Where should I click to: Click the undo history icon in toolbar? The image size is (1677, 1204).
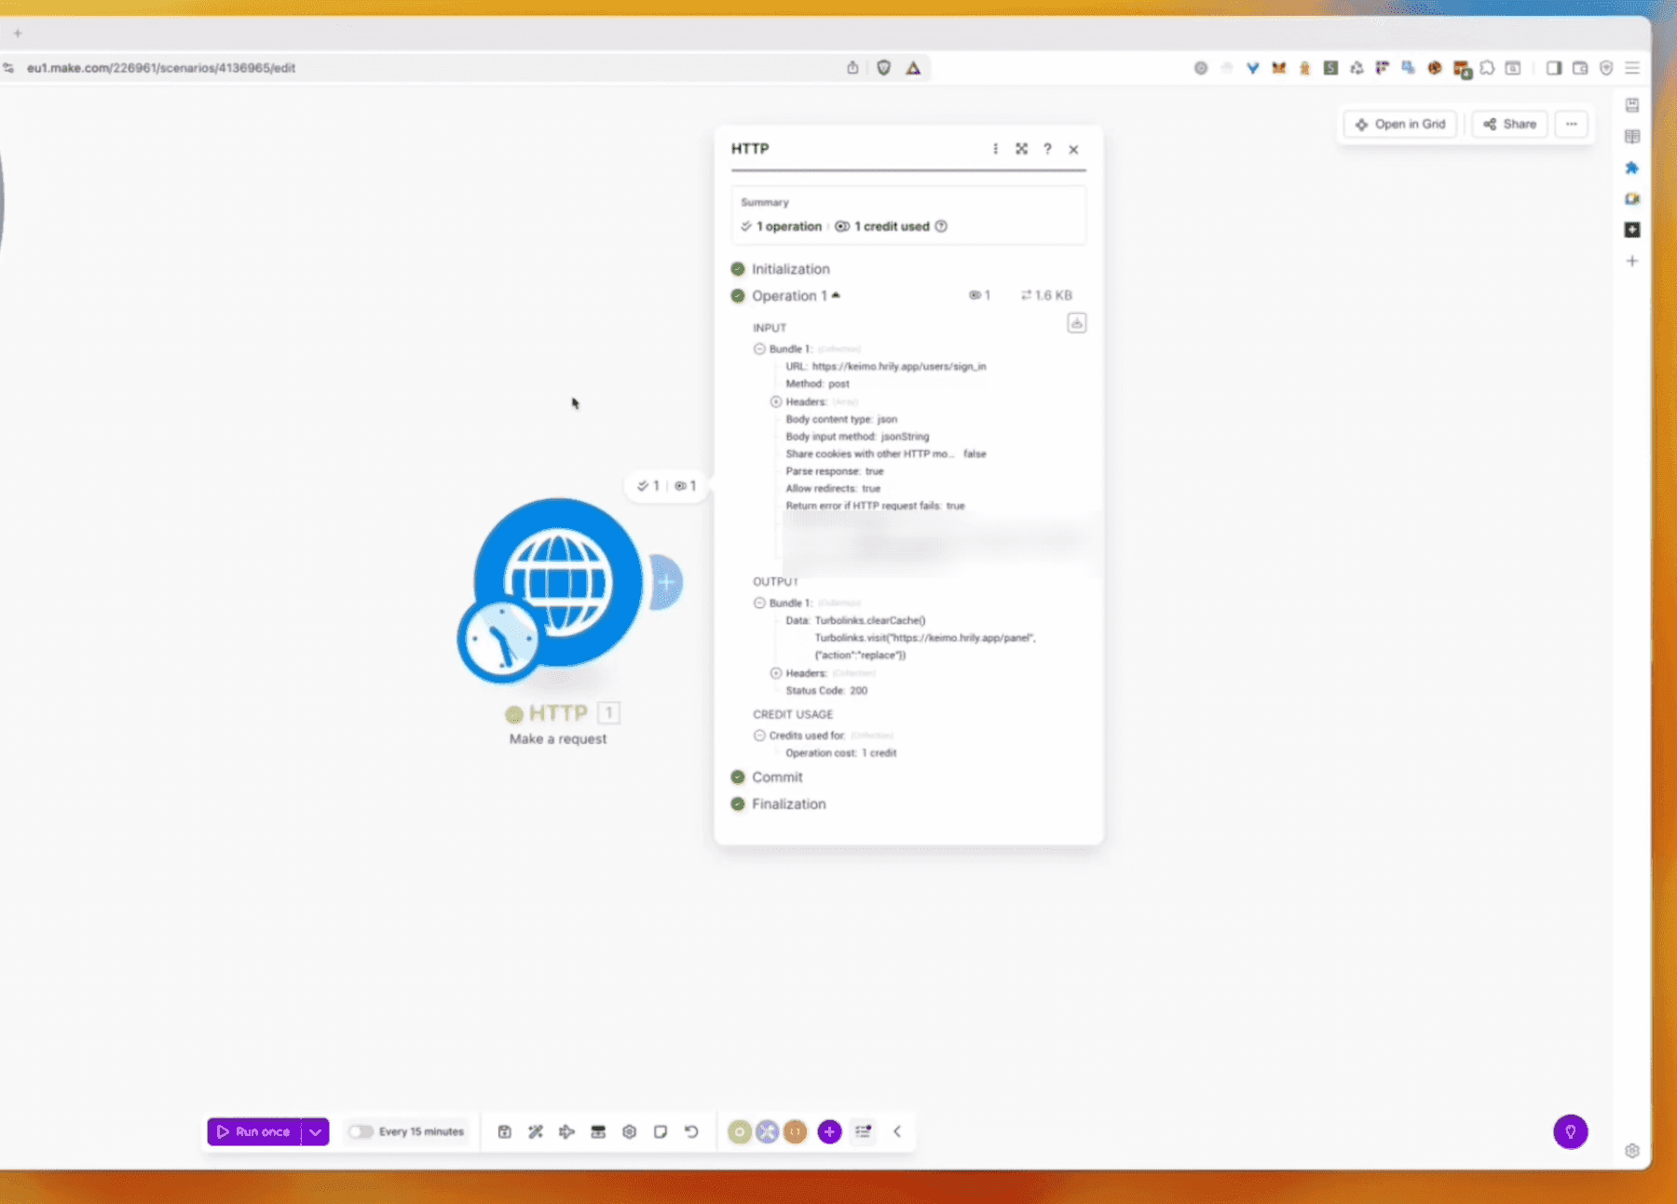point(691,1131)
